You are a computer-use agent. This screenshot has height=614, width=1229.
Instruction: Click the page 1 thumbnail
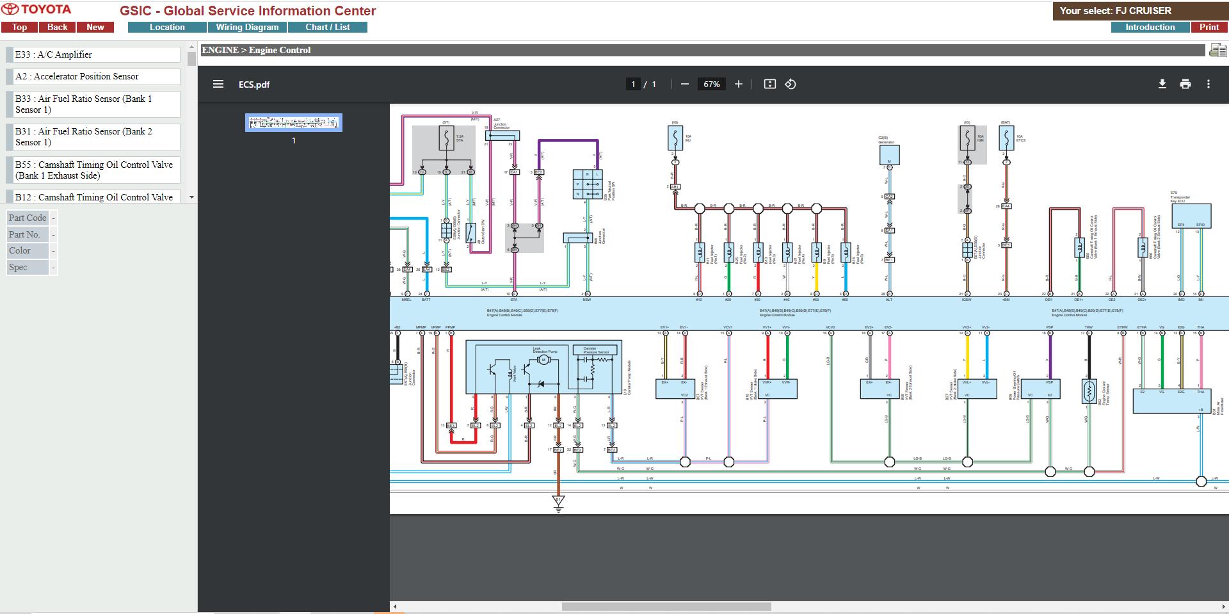294,122
